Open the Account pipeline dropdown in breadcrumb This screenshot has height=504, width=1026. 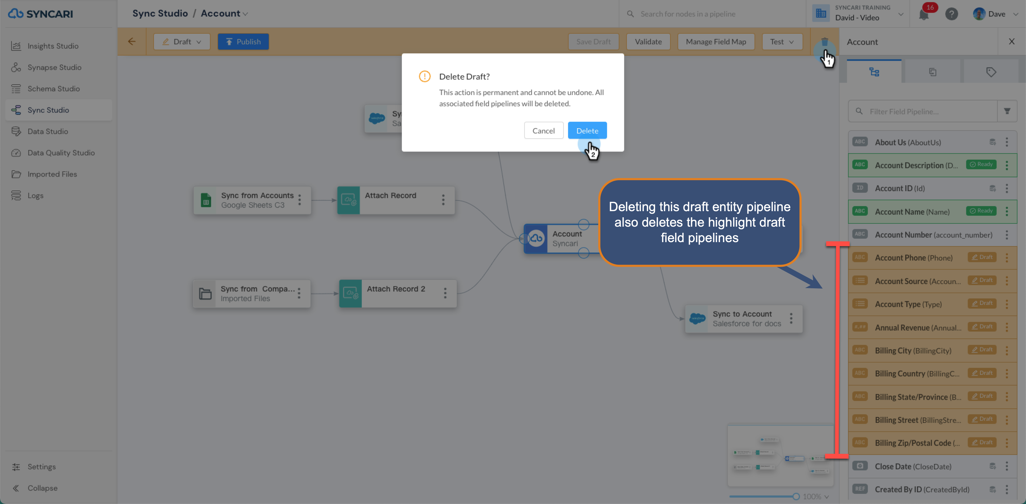tap(224, 14)
